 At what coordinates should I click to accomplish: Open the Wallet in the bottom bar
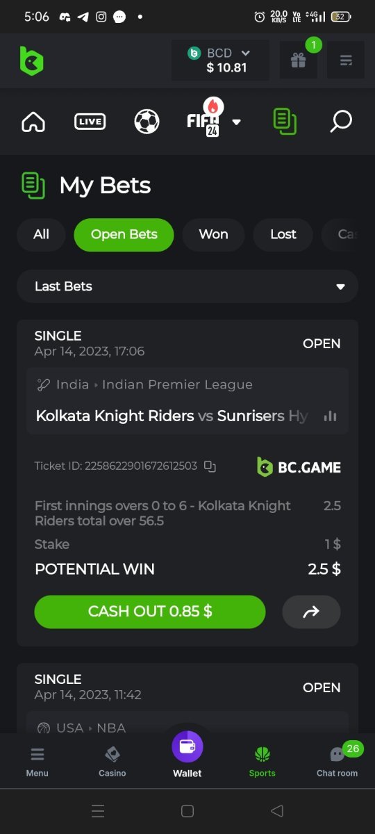[187, 756]
